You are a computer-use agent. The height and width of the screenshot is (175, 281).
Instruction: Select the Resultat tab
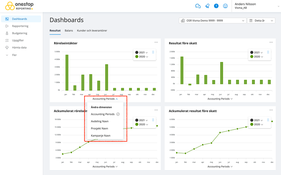point(55,30)
